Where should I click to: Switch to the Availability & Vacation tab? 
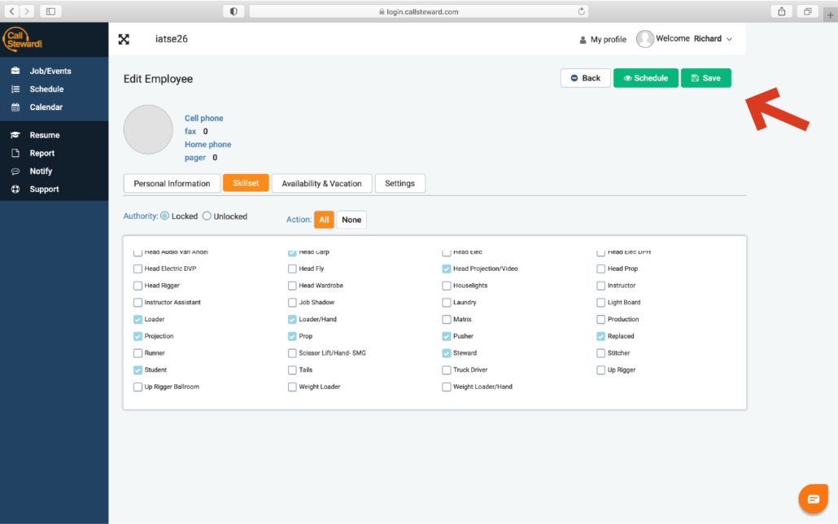point(321,184)
